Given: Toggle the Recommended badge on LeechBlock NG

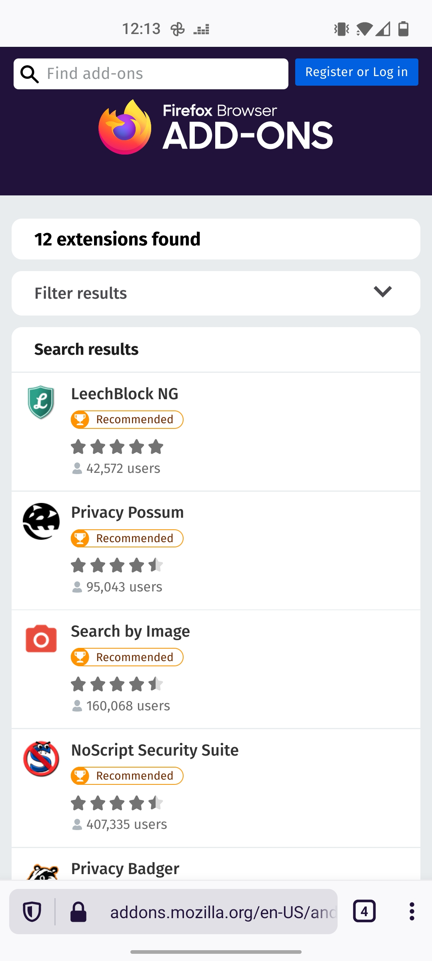Looking at the screenshot, I should [127, 420].
